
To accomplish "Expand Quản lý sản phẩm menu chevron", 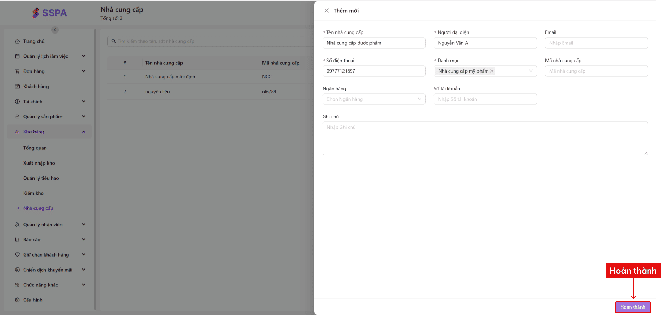I will pos(84,117).
